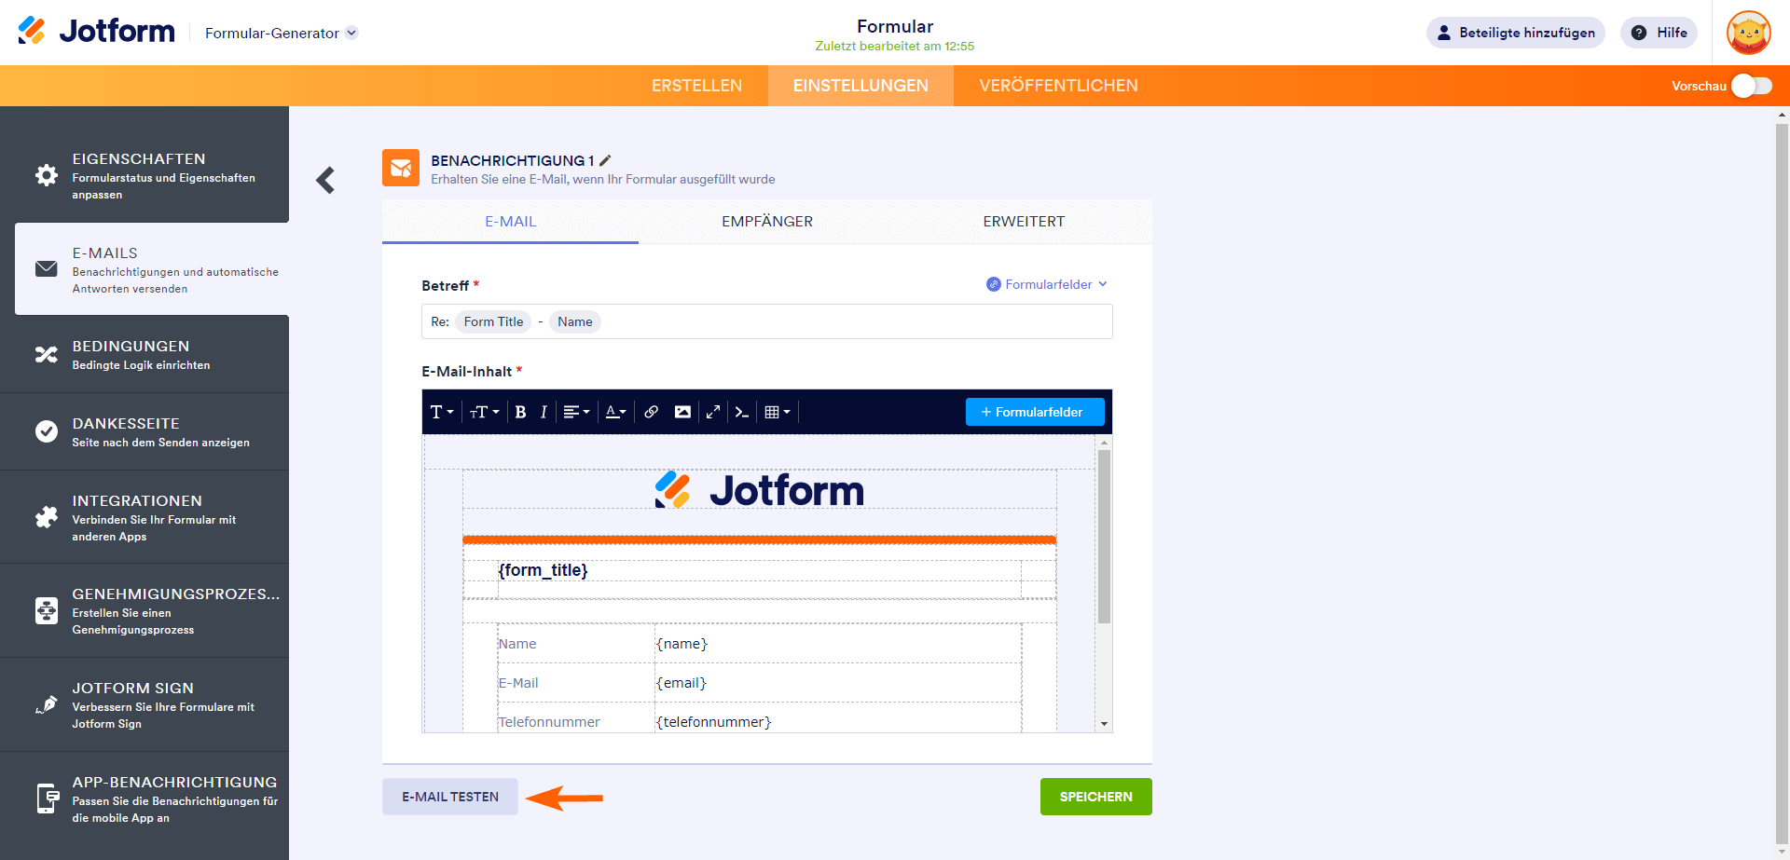Image resolution: width=1790 pixels, height=860 pixels.
Task: Toggle the Vorschau switch
Action: point(1751,85)
